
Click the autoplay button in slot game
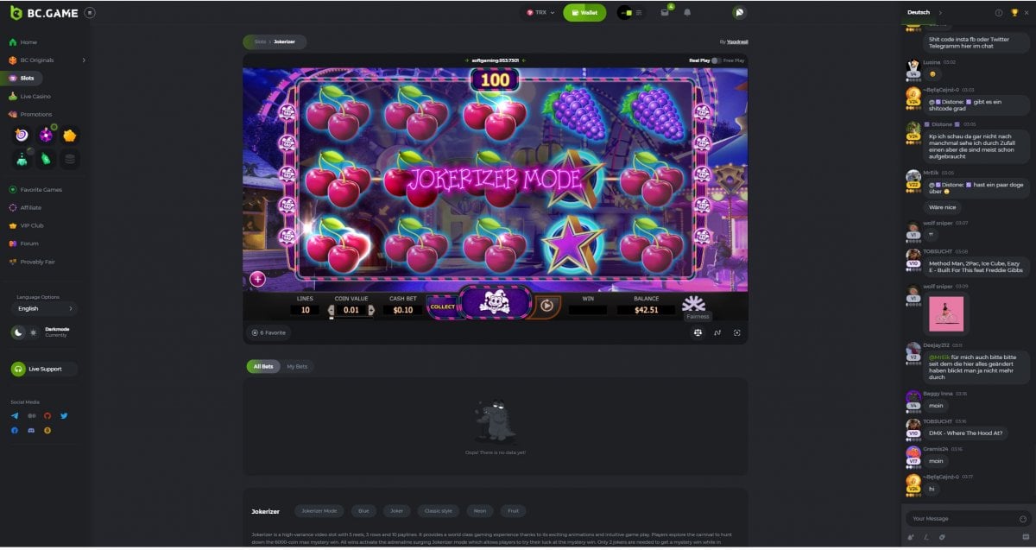546,305
